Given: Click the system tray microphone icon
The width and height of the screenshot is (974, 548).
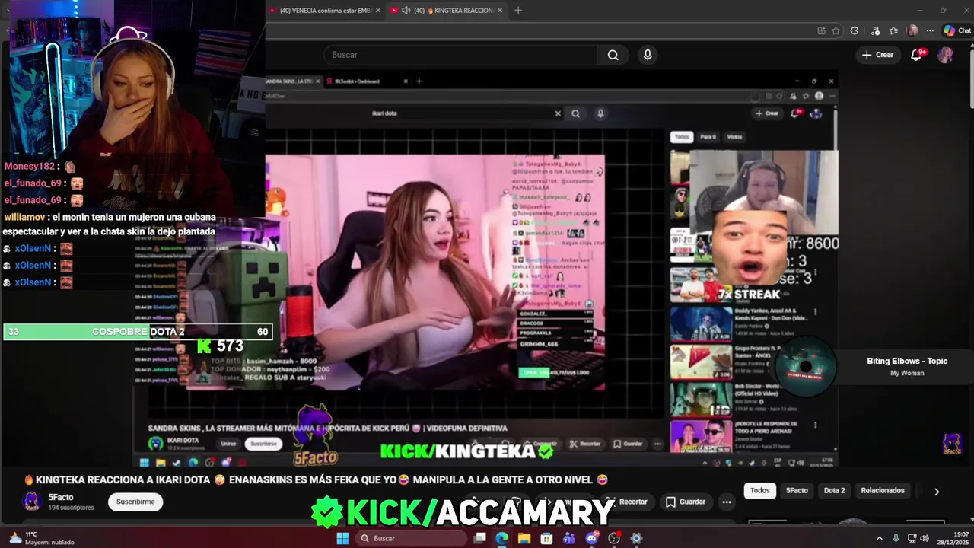Looking at the screenshot, I should click(896, 538).
